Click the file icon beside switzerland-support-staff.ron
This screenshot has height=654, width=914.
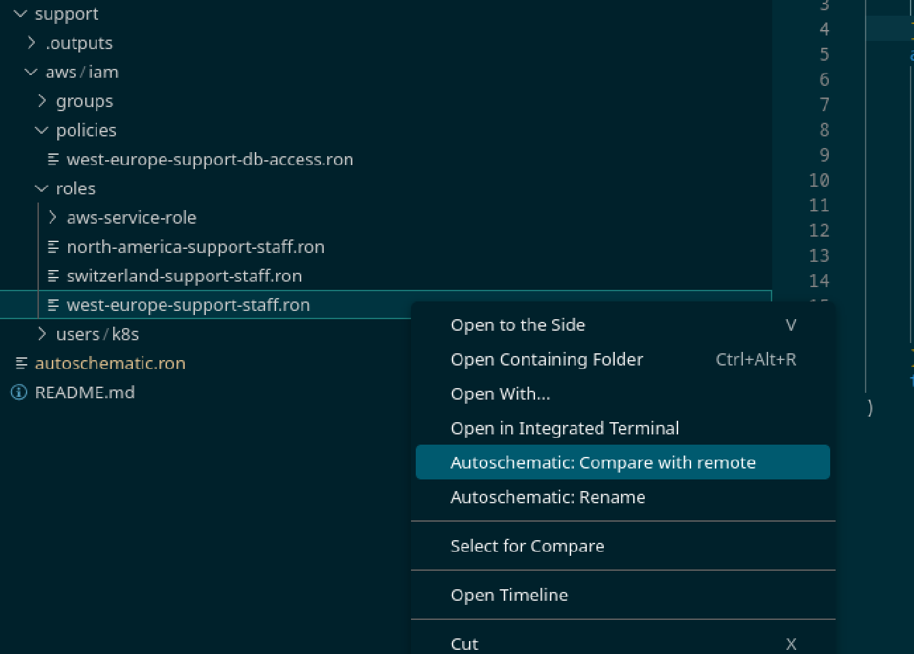(x=53, y=276)
